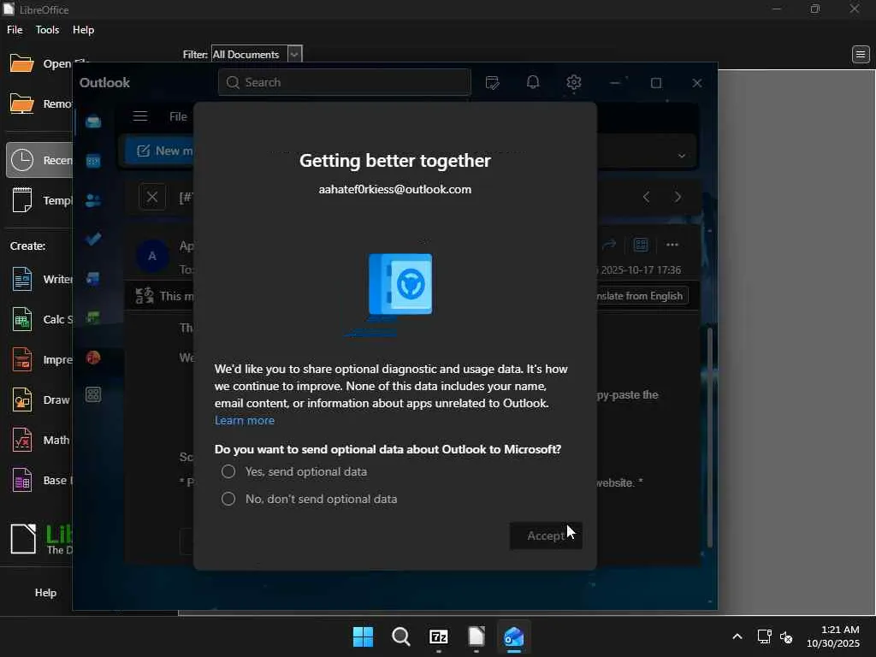876x657 pixels.
Task: Select Yes, send optional data radio button
Action: [x=228, y=471]
